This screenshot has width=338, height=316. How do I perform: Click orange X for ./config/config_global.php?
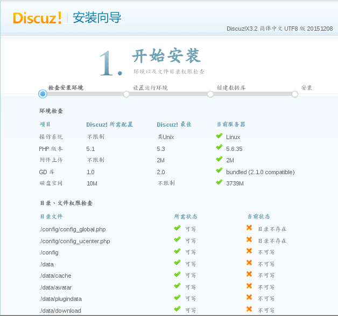point(249,228)
